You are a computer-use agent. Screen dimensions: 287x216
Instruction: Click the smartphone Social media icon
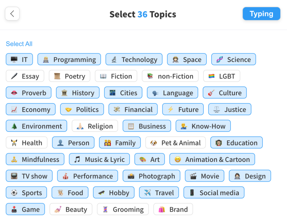point(192,192)
